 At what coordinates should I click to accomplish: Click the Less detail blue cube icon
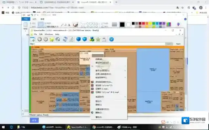[79, 39]
